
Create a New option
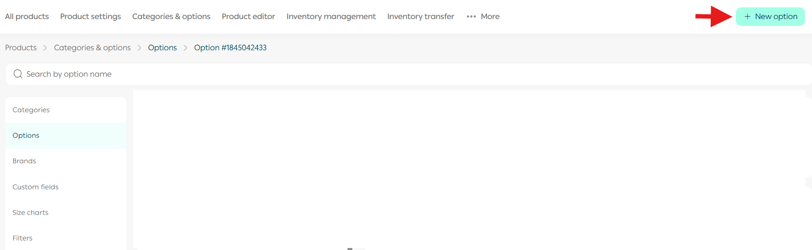[770, 16]
